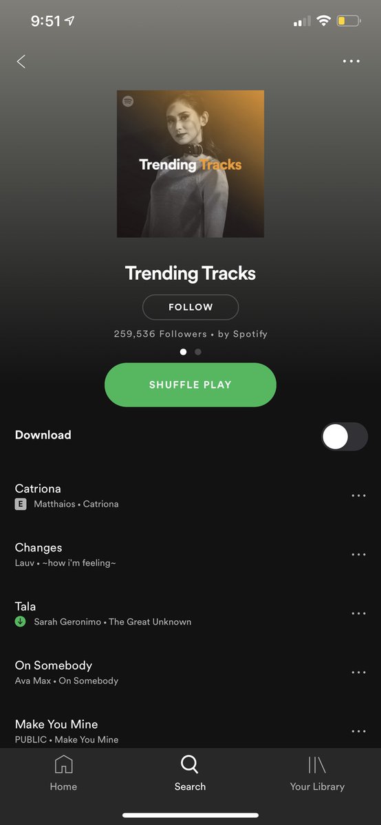Tap the Trending Tracks cover art
381x825 pixels.
pos(190,164)
